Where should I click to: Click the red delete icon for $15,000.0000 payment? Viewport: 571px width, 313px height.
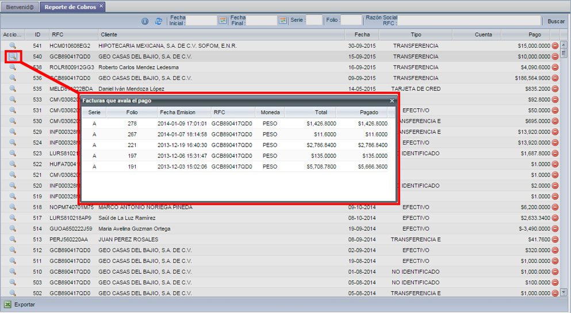point(555,46)
